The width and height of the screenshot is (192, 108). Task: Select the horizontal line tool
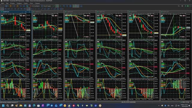[39, 9]
